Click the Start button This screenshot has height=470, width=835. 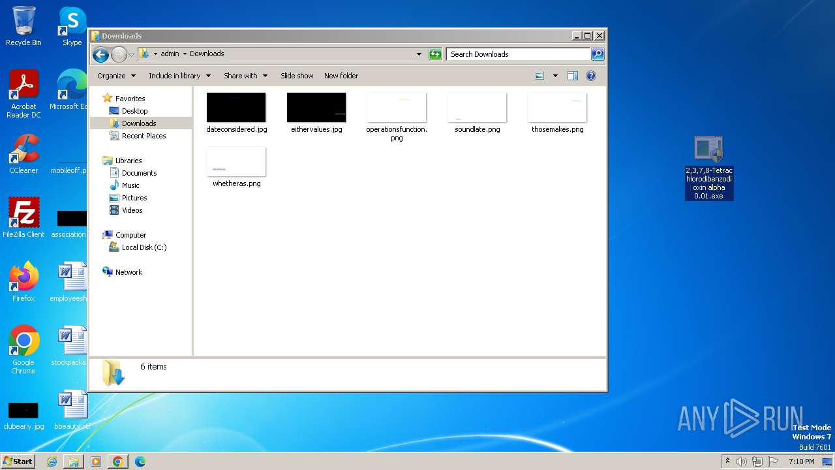18,461
